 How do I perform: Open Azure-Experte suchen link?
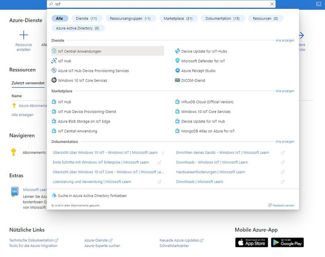click(102, 245)
